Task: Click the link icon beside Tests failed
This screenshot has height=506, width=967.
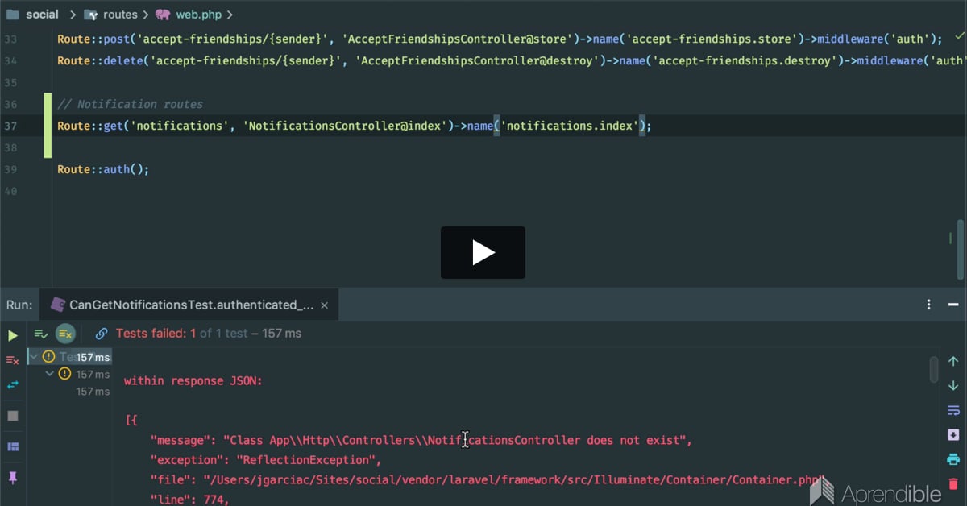Action: 102,334
